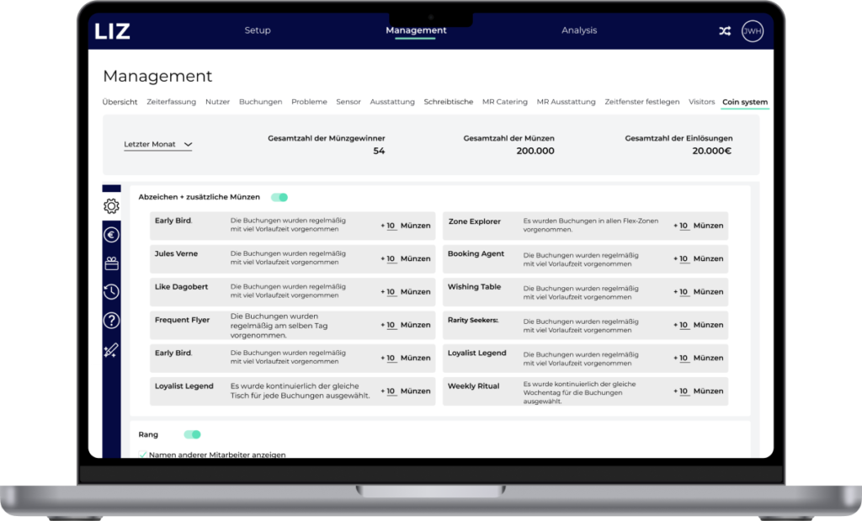The height and width of the screenshot is (521, 862).
Task: Click the Frequent Flyer badge name
Action: pos(182,320)
